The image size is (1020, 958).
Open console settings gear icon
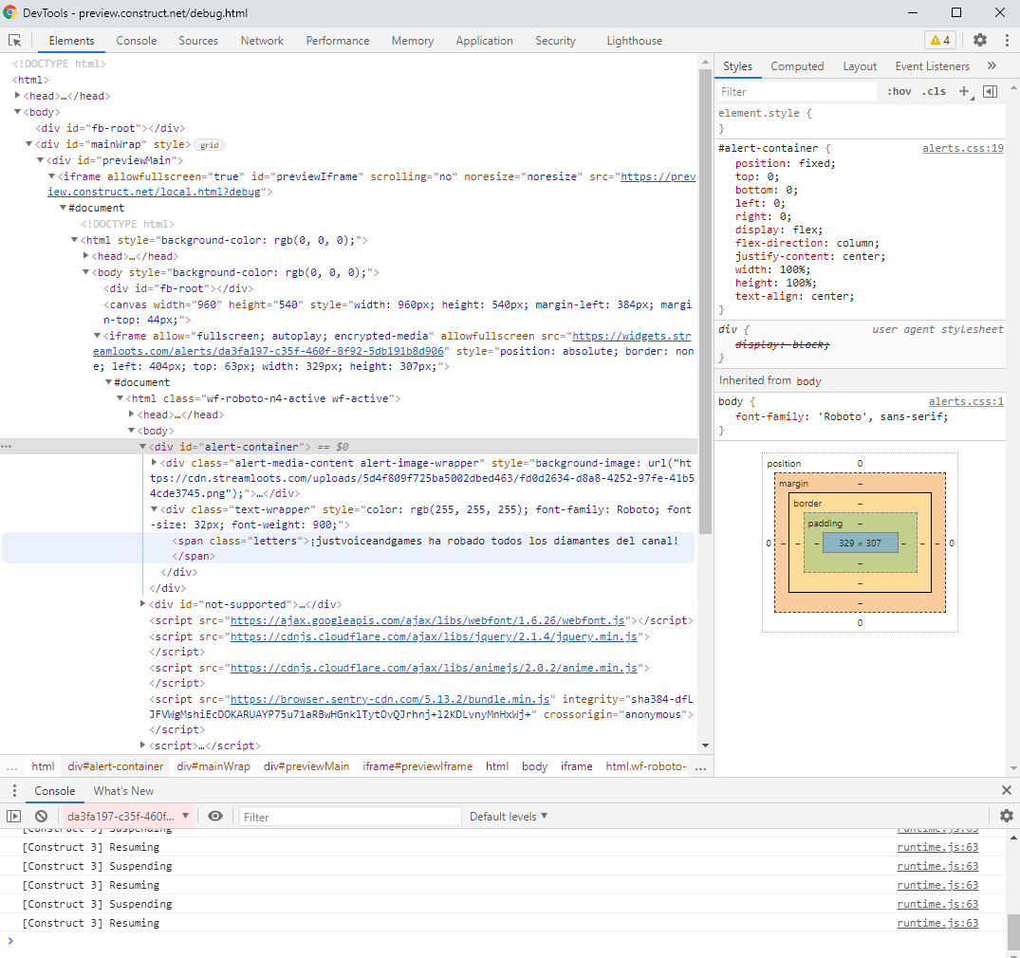(1007, 817)
